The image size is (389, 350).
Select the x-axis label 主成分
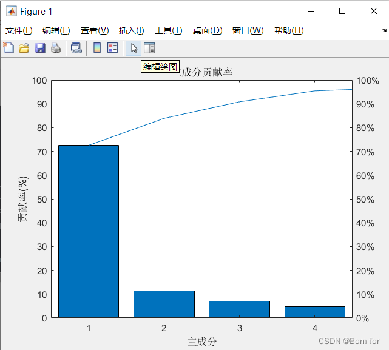pos(202,342)
